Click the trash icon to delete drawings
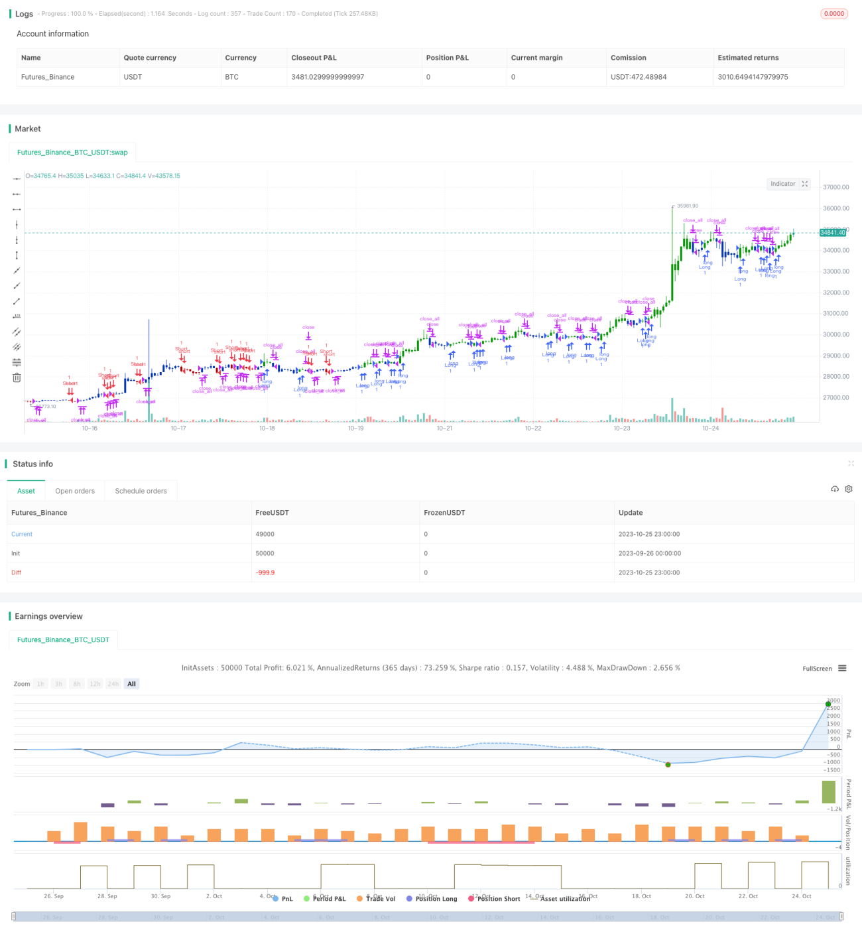862x936 pixels. [17, 377]
